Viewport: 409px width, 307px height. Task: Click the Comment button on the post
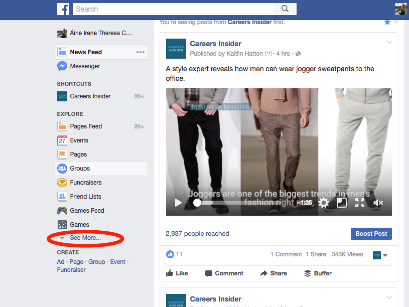(x=224, y=273)
